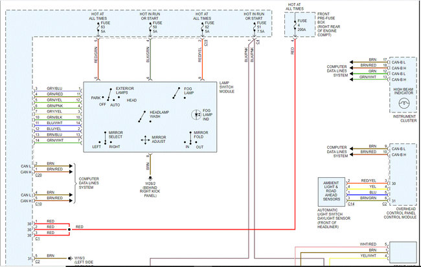Image resolution: width=421 pixels, height=267 pixels.
Task: Click the 'EXTERIOR LAMPS' switch label
Action: (125, 91)
